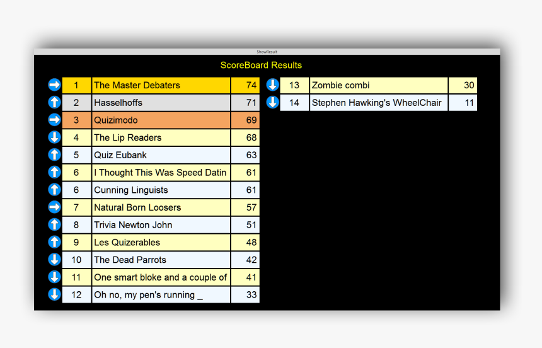Screen dimensions: 542x348
Task: Click the down arrow beside The Lip Readers
Action: click(54, 137)
